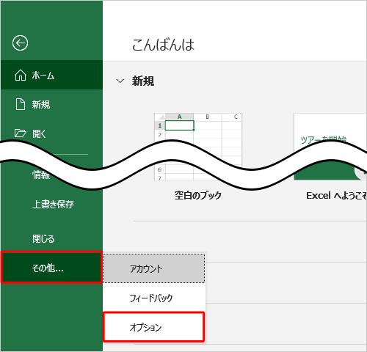The width and height of the screenshot is (367, 352).
Task: Select 新規 in the sidebar
Action: tap(51, 104)
